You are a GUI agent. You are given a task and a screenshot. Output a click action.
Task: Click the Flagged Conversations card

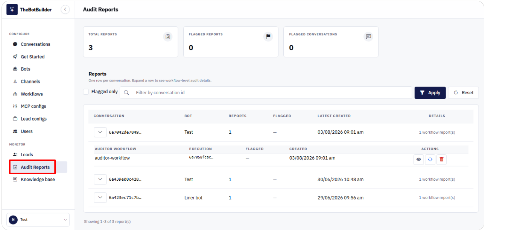click(x=331, y=42)
